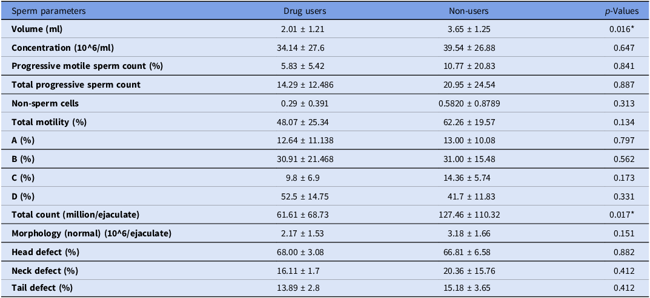Click the 0.5820 ± 0.8789 cell

[x=469, y=103]
